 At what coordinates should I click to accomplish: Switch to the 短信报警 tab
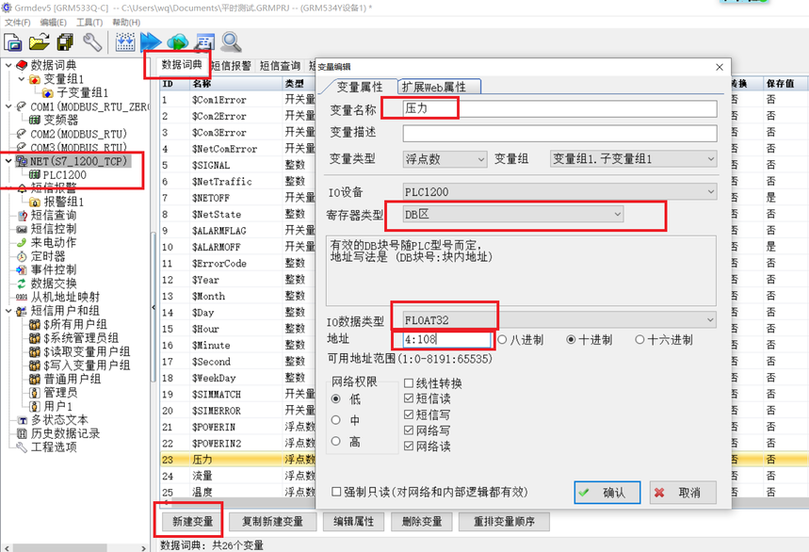coord(231,66)
